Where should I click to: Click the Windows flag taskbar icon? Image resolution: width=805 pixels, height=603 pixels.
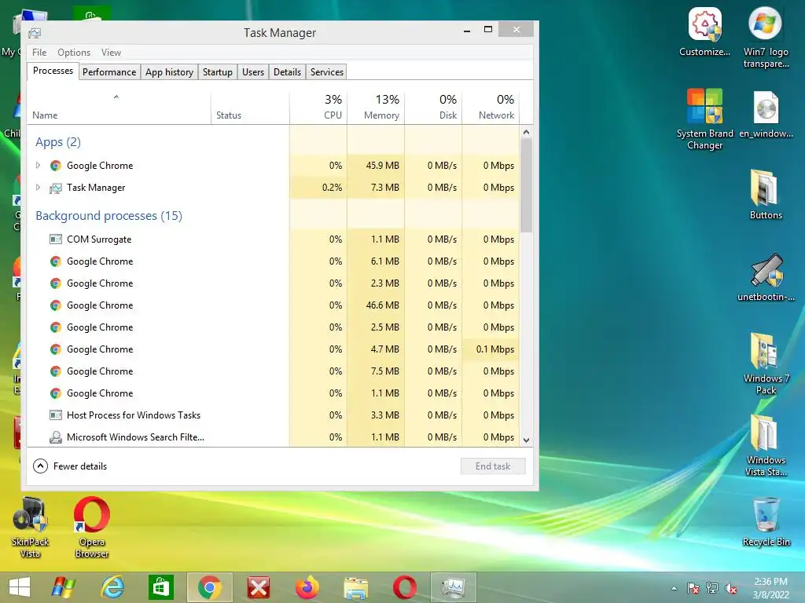click(64, 587)
